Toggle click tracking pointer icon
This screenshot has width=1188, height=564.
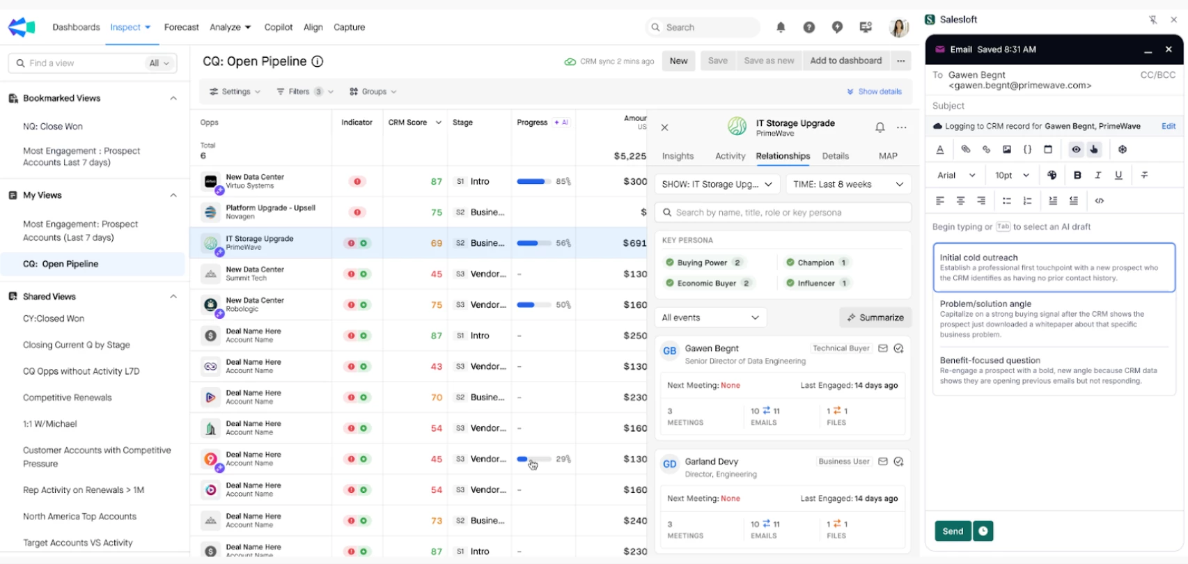[x=1094, y=149]
